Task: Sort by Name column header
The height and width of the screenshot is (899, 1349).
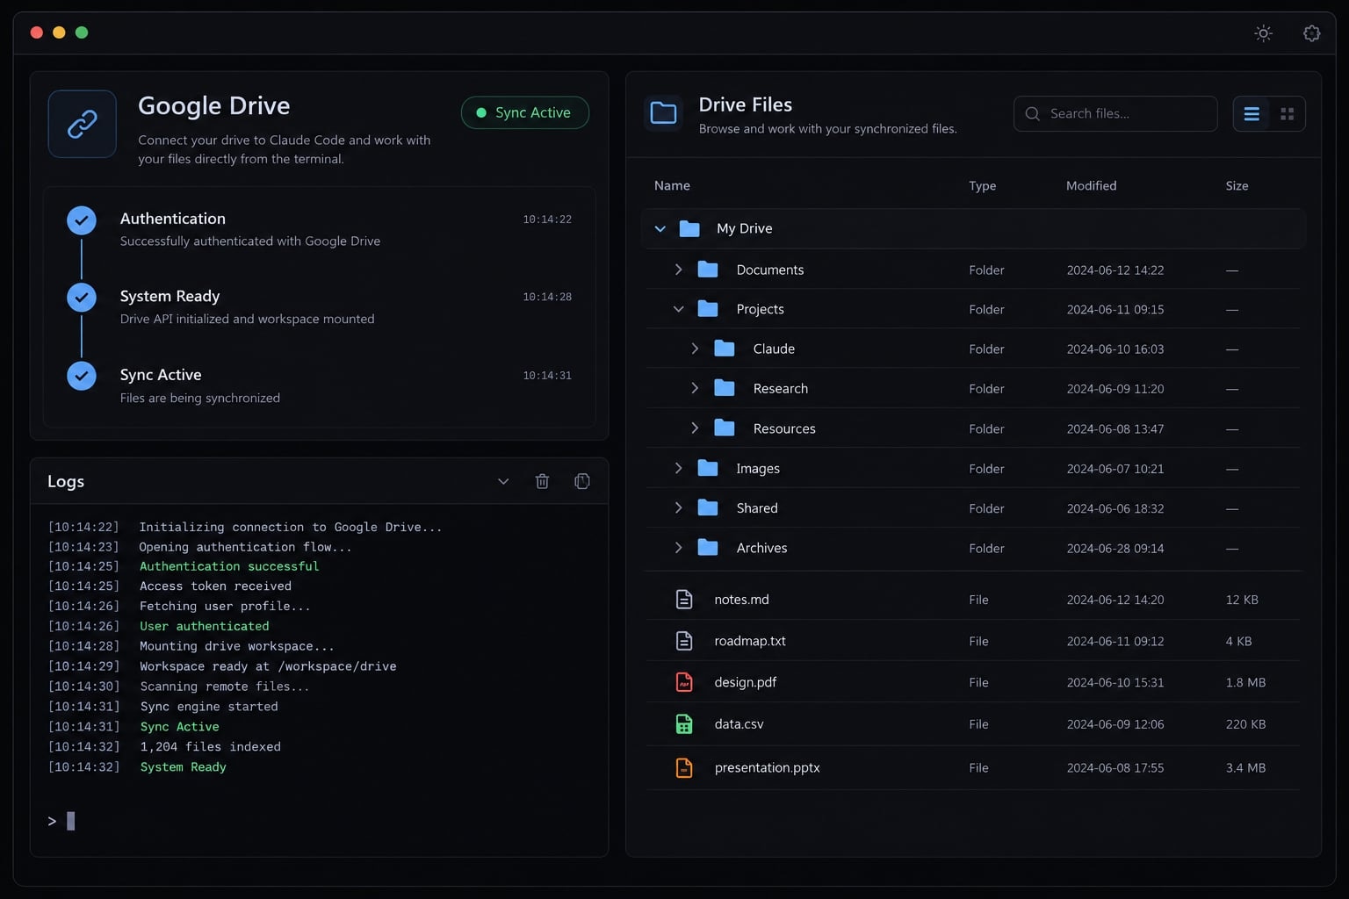Action: pos(672,185)
